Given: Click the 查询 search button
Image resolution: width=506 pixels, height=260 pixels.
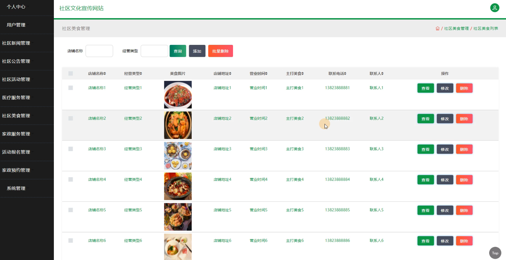Looking at the screenshot, I should (x=178, y=51).
